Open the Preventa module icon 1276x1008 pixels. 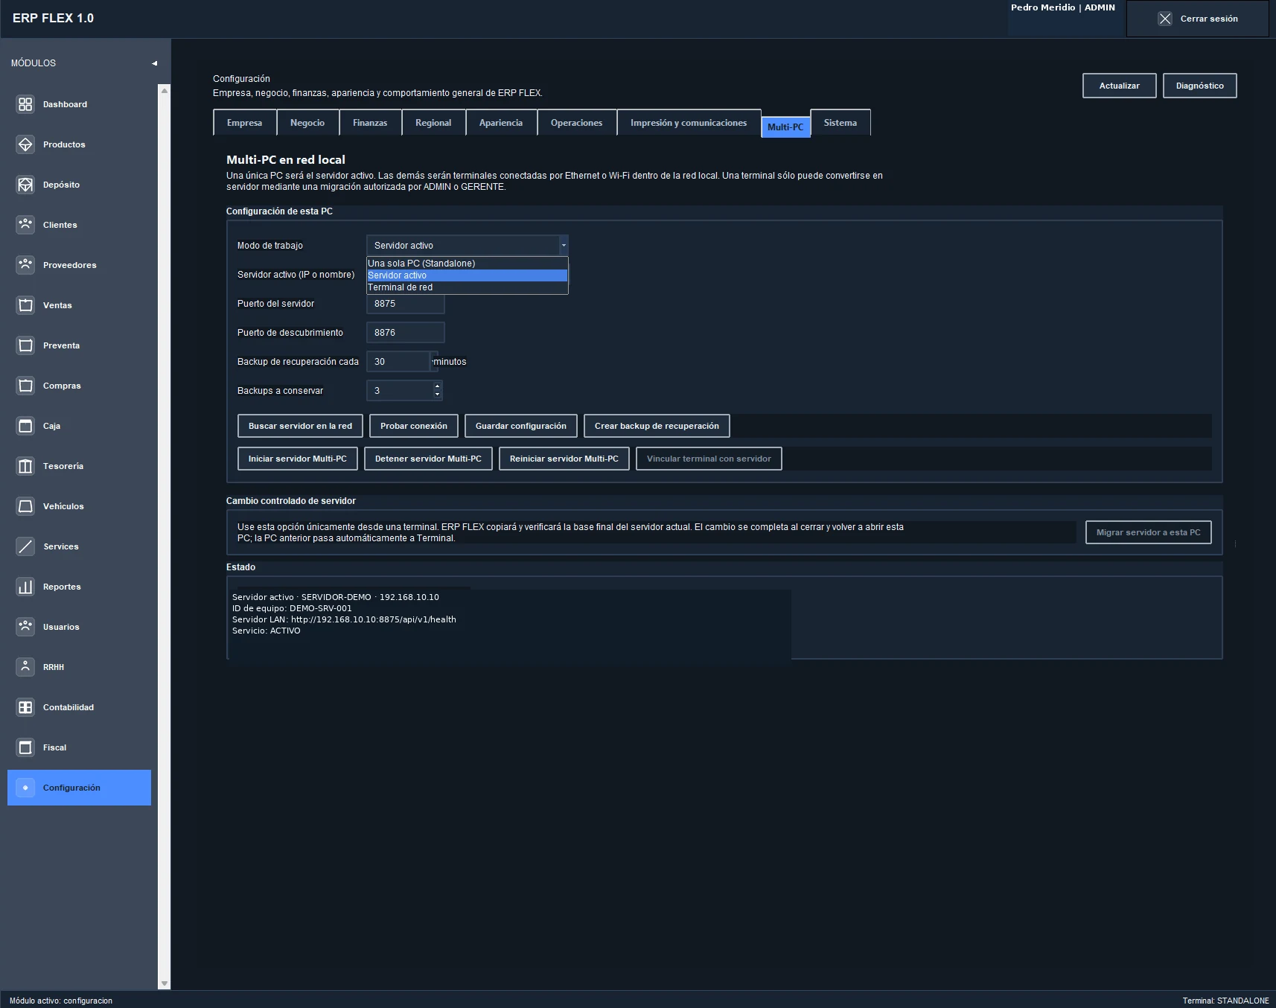point(25,345)
